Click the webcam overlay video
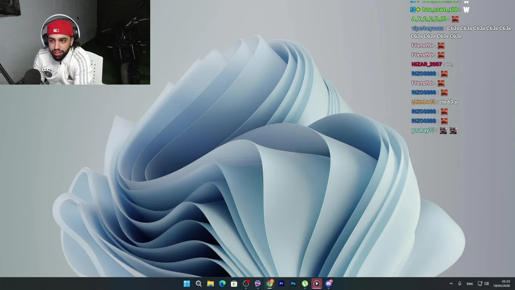This screenshot has height=290, width=515. click(x=75, y=42)
